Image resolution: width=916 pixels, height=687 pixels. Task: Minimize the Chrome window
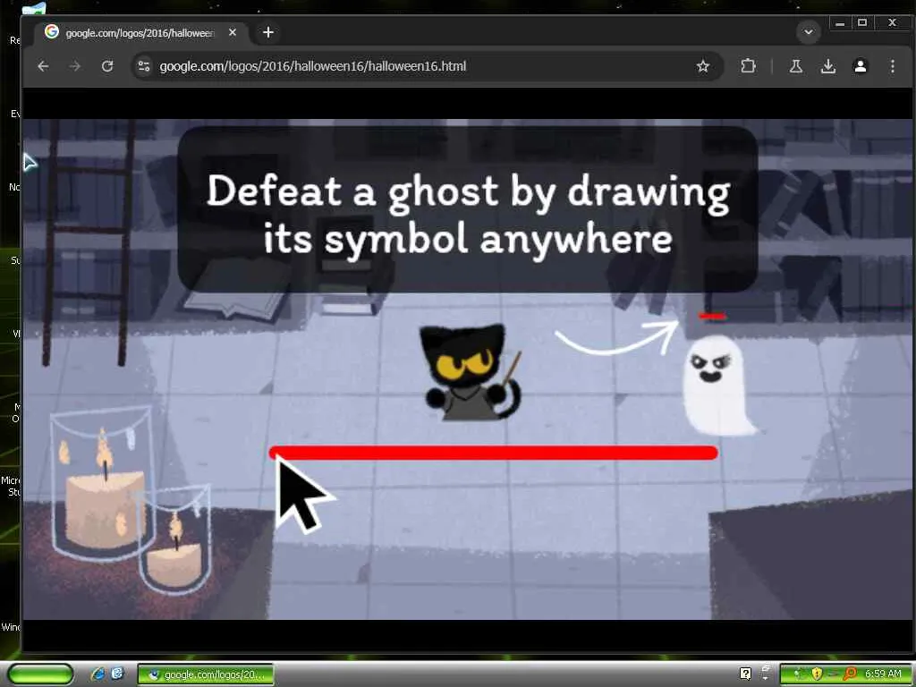pyautogui.click(x=840, y=23)
